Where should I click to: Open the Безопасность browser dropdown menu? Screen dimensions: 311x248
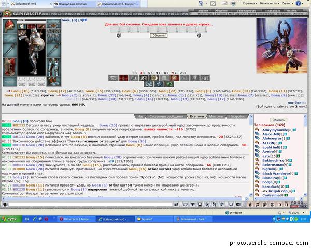270,4
